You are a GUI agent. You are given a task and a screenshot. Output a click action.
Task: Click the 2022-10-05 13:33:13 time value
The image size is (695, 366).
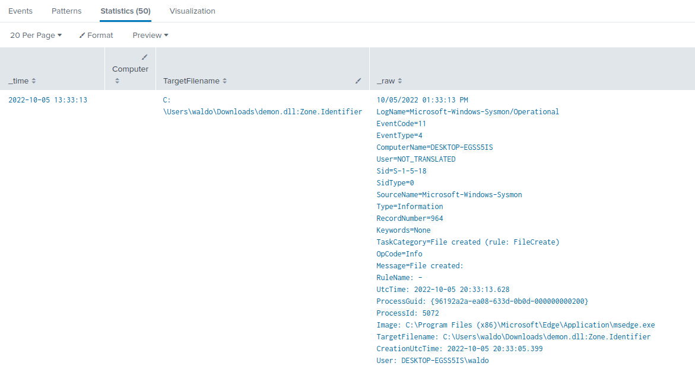(47, 100)
